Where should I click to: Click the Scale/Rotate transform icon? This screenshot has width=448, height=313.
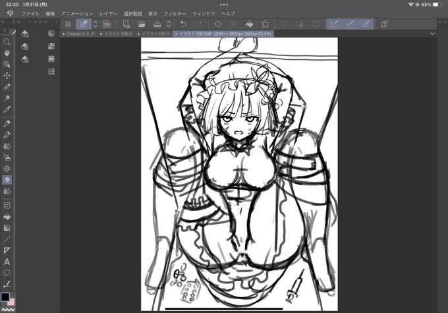pyautogui.click(x=265, y=24)
